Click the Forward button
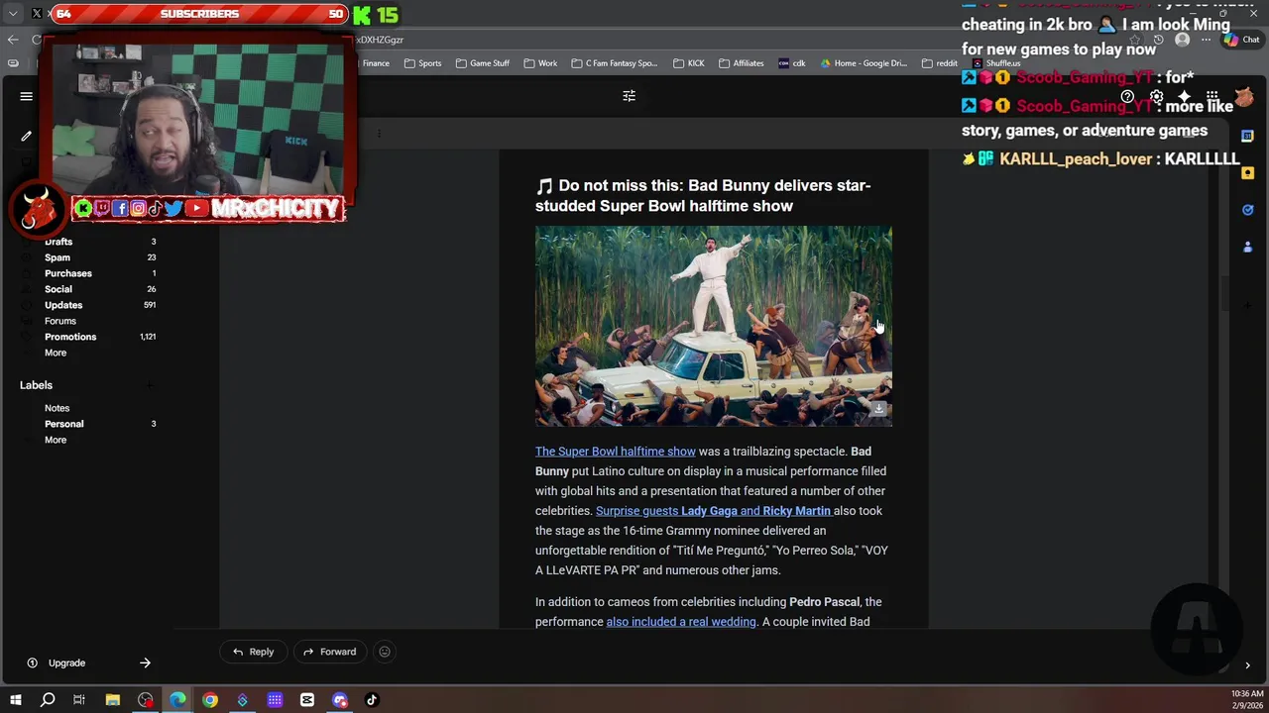This screenshot has height=713, width=1269. tap(329, 652)
